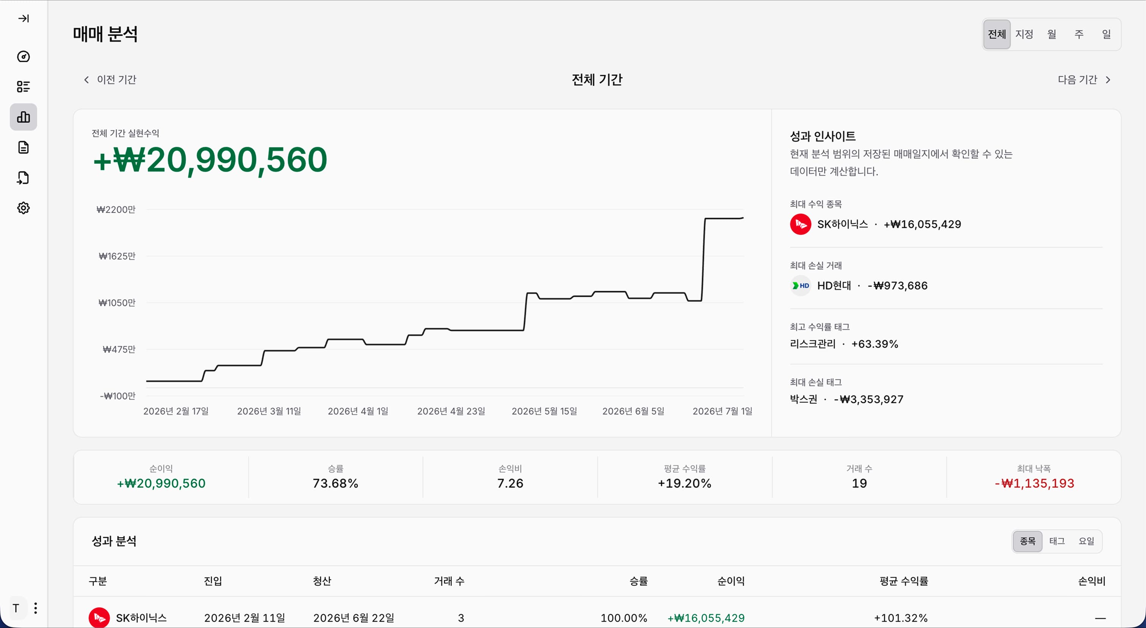Open the document journal icon
The height and width of the screenshot is (628, 1146).
coord(23,147)
